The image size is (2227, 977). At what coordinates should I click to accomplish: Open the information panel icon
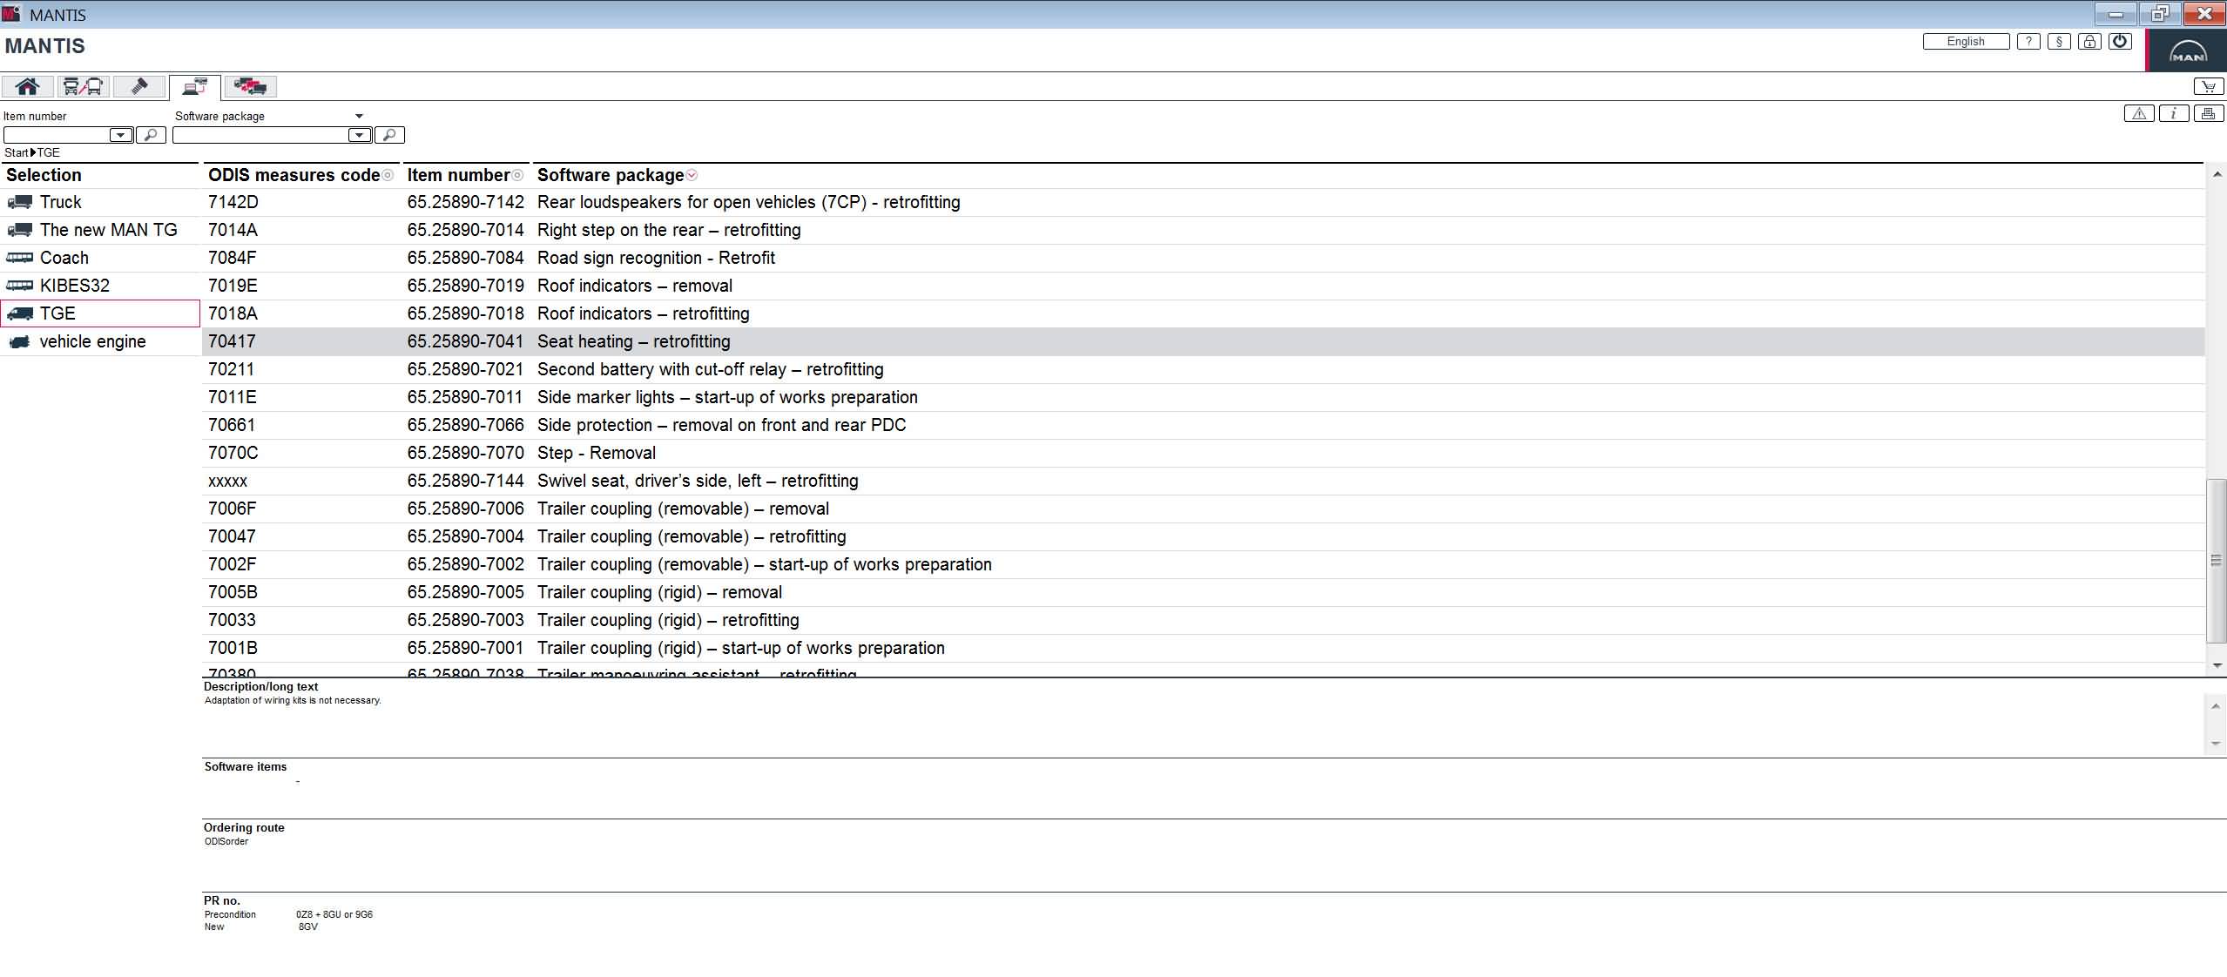point(2174,113)
